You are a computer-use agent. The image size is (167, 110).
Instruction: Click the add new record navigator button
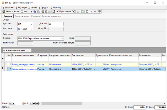37,103
